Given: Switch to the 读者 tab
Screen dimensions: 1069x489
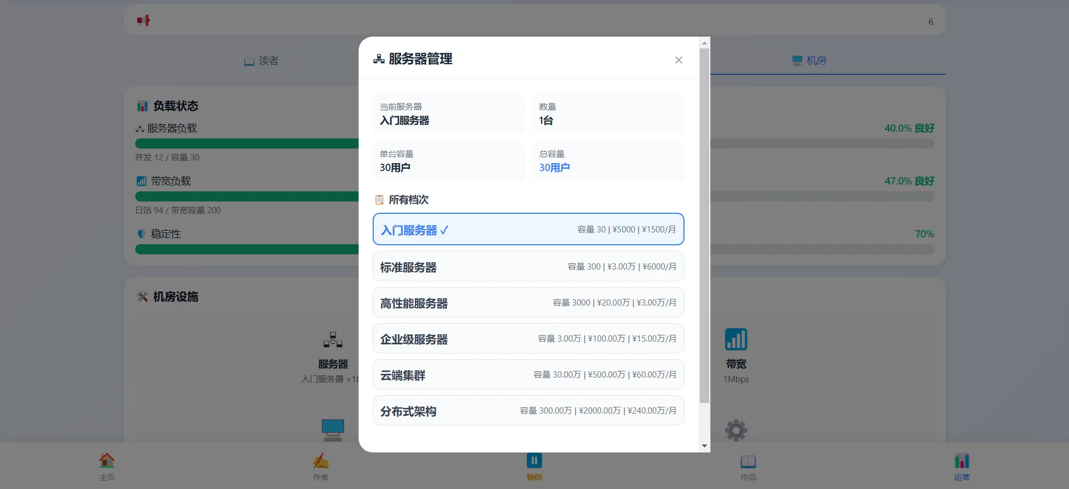Looking at the screenshot, I should pos(261,61).
